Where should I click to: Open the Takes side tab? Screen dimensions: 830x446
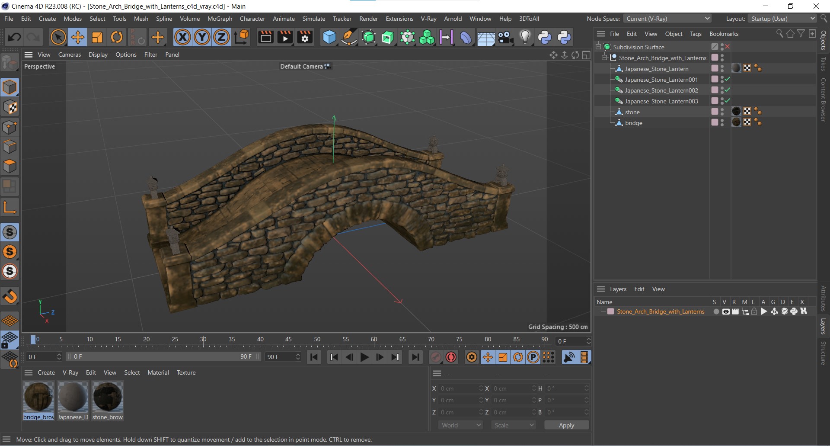[823, 64]
